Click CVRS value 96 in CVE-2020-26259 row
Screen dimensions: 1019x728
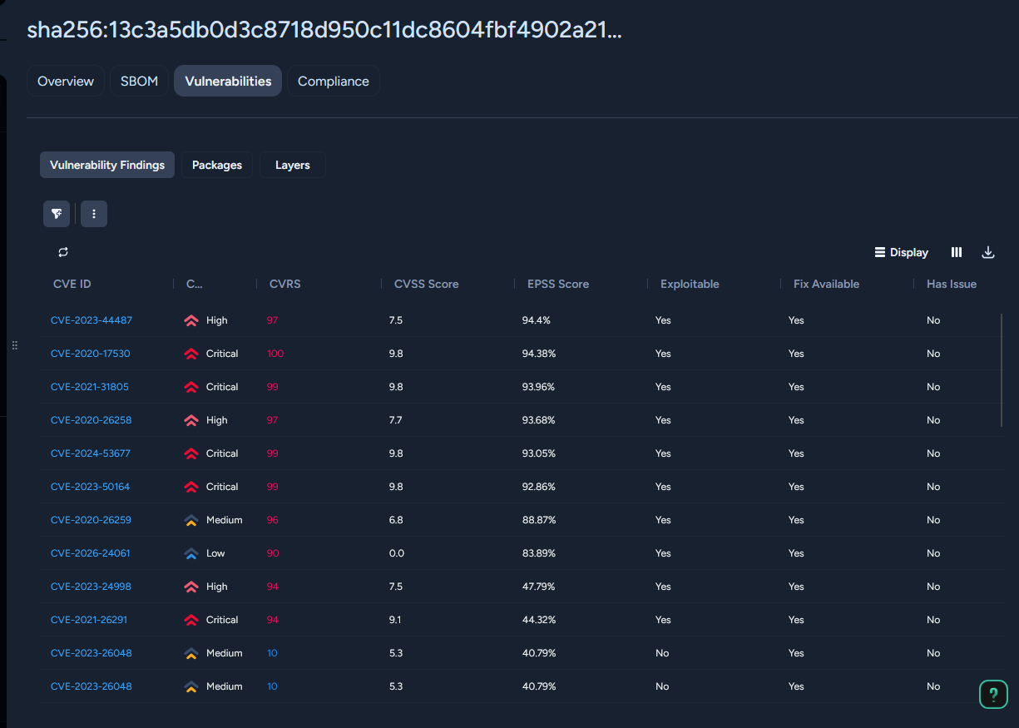[273, 520]
